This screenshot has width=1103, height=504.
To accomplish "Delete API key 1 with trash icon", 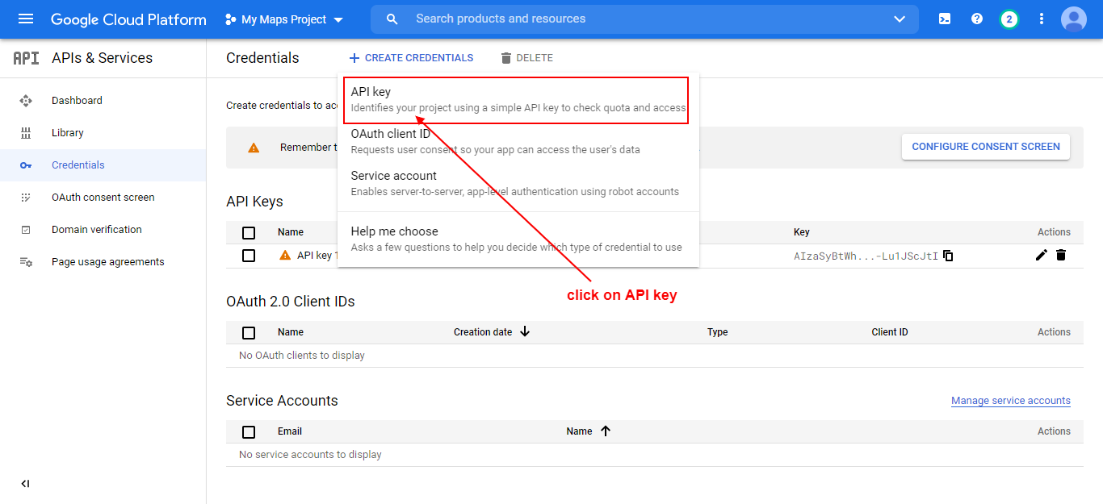I will pos(1061,255).
